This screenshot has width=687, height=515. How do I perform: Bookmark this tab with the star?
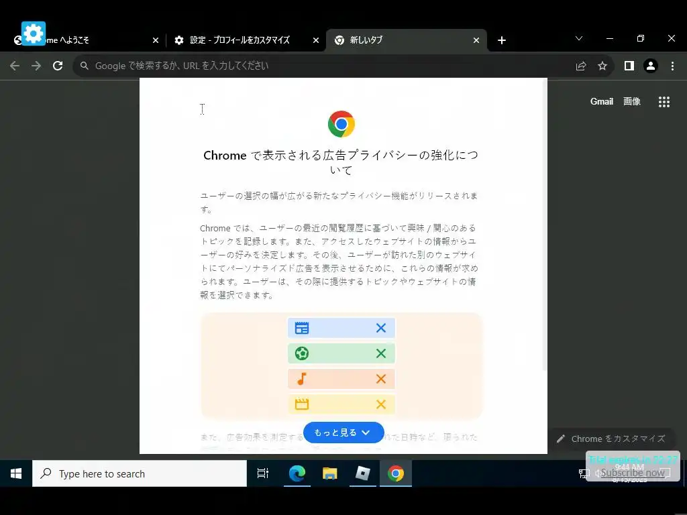click(602, 66)
